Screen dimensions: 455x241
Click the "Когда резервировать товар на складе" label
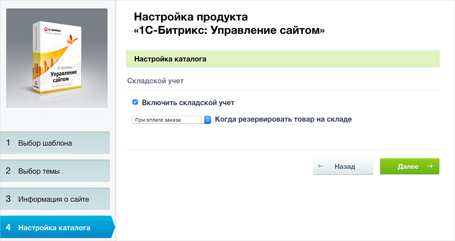point(283,119)
